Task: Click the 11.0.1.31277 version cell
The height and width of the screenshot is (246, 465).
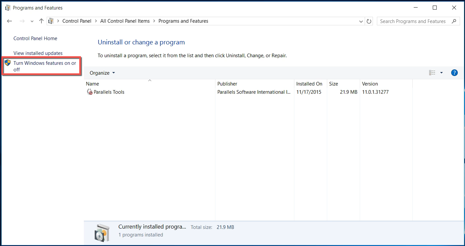Action: click(x=375, y=92)
